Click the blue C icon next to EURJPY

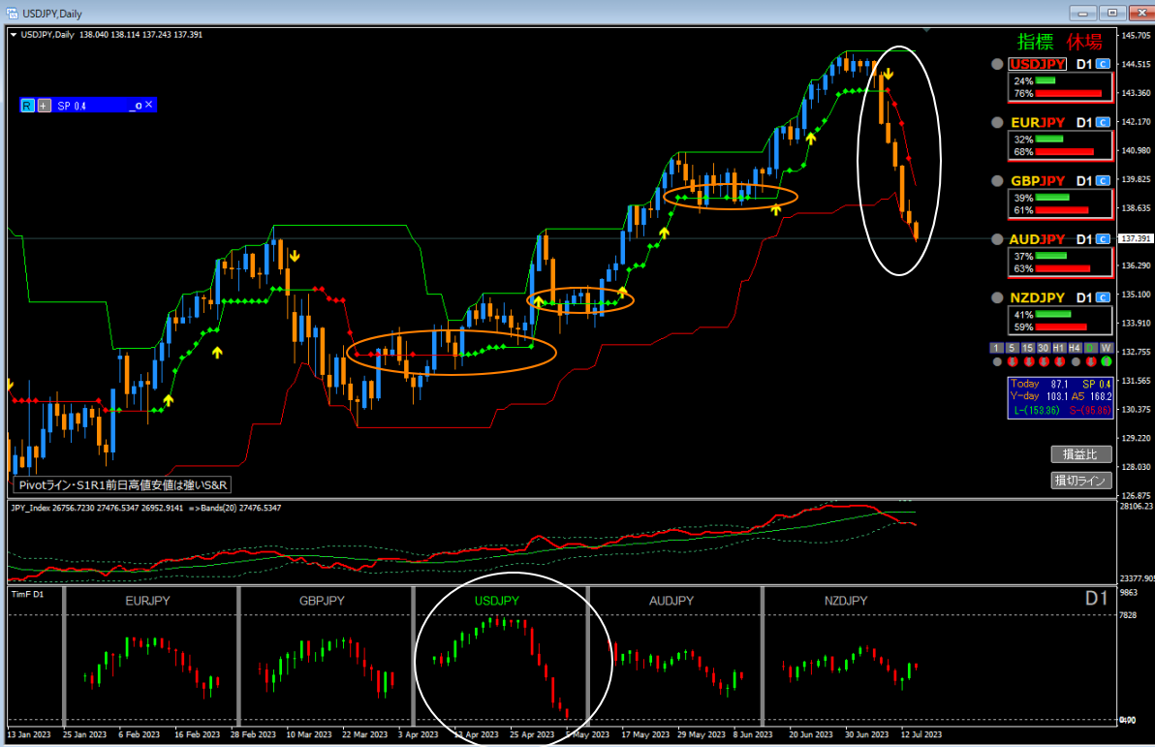[x=1103, y=123]
